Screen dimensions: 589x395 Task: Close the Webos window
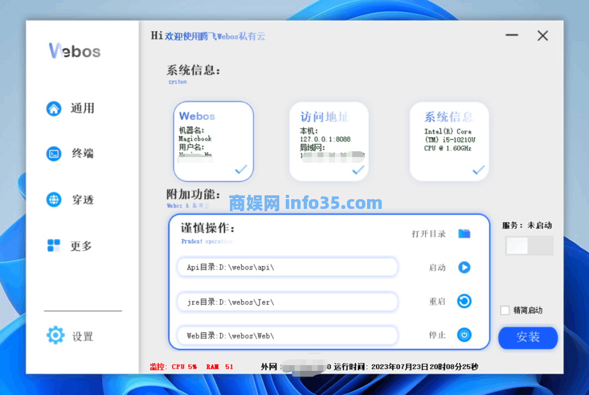[x=543, y=35]
